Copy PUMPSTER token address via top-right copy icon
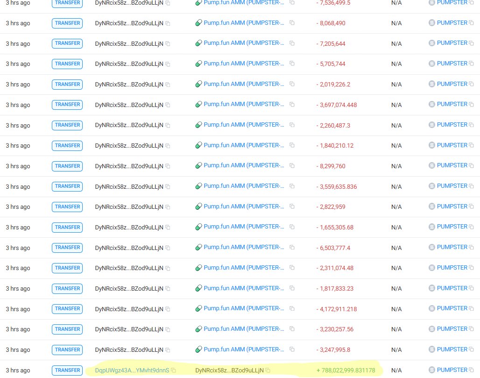Image resolution: width=480 pixels, height=378 pixels. [472, 3]
